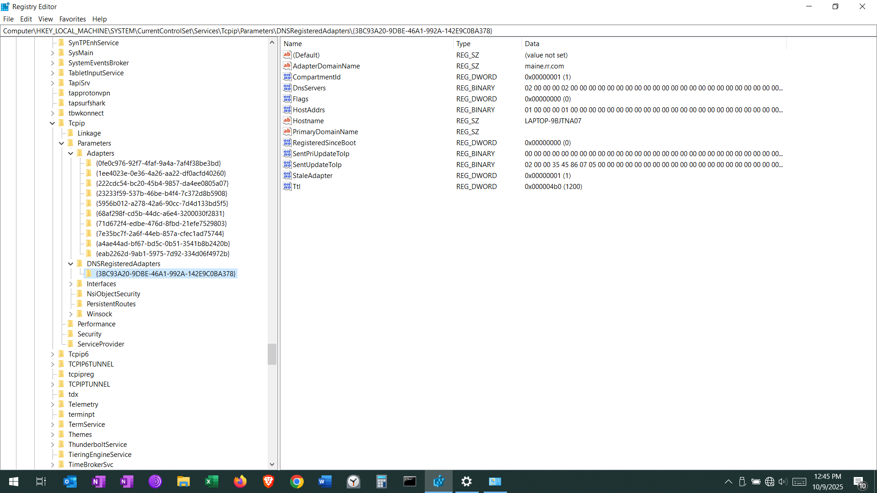Open the View menu
877x493 pixels.
(x=45, y=19)
